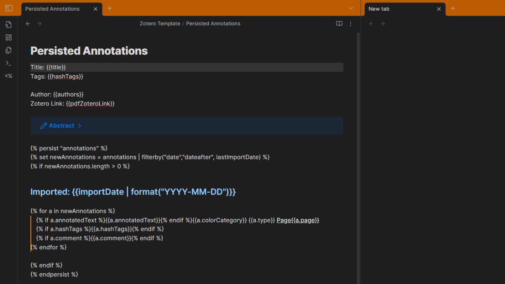Switch to the New tab pane
The image size is (505, 284).
pyautogui.click(x=379, y=9)
